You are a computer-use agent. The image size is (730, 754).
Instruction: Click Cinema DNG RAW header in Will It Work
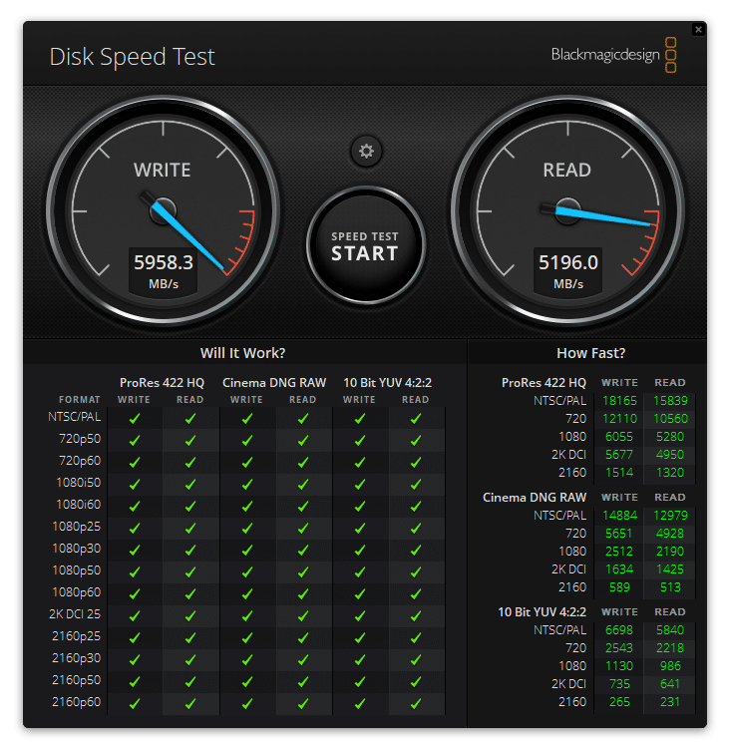coord(274,383)
